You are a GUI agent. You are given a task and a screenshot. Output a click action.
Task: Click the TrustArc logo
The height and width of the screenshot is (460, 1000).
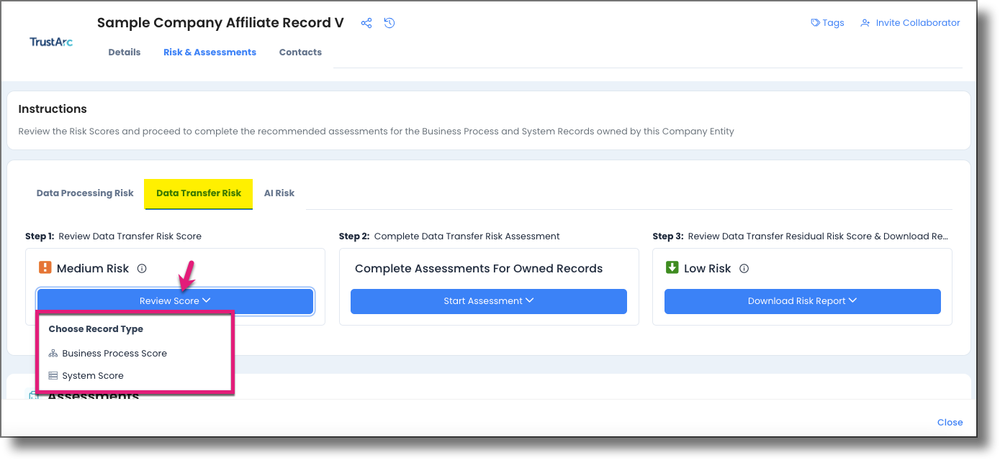tap(51, 42)
